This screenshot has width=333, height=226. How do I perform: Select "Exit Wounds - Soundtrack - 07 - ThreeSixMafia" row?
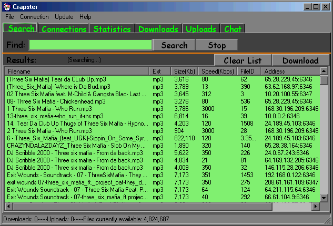pos(162,175)
